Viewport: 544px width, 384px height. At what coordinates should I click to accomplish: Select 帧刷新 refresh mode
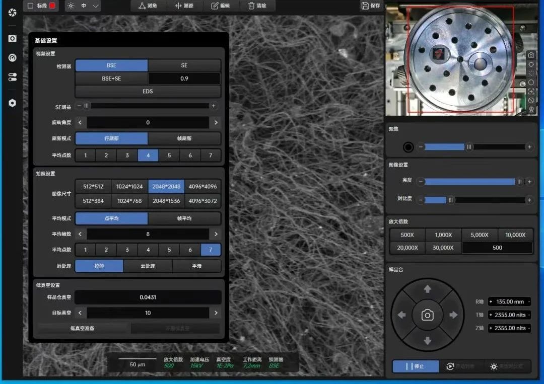[x=184, y=138]
